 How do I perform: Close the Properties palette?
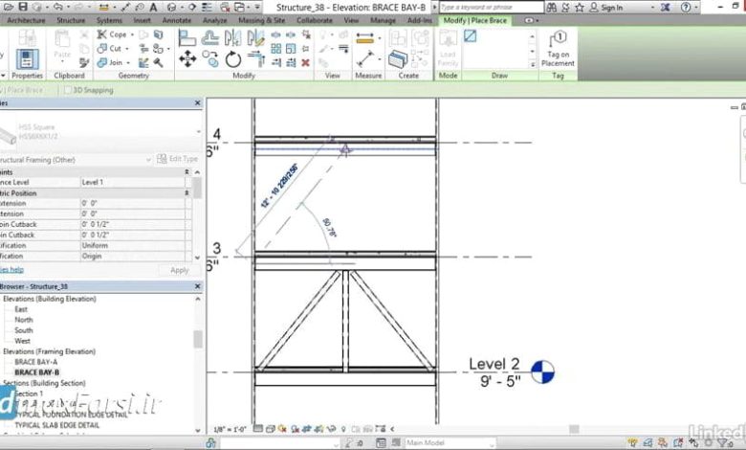pyautogui.click(x=198, y=102)
